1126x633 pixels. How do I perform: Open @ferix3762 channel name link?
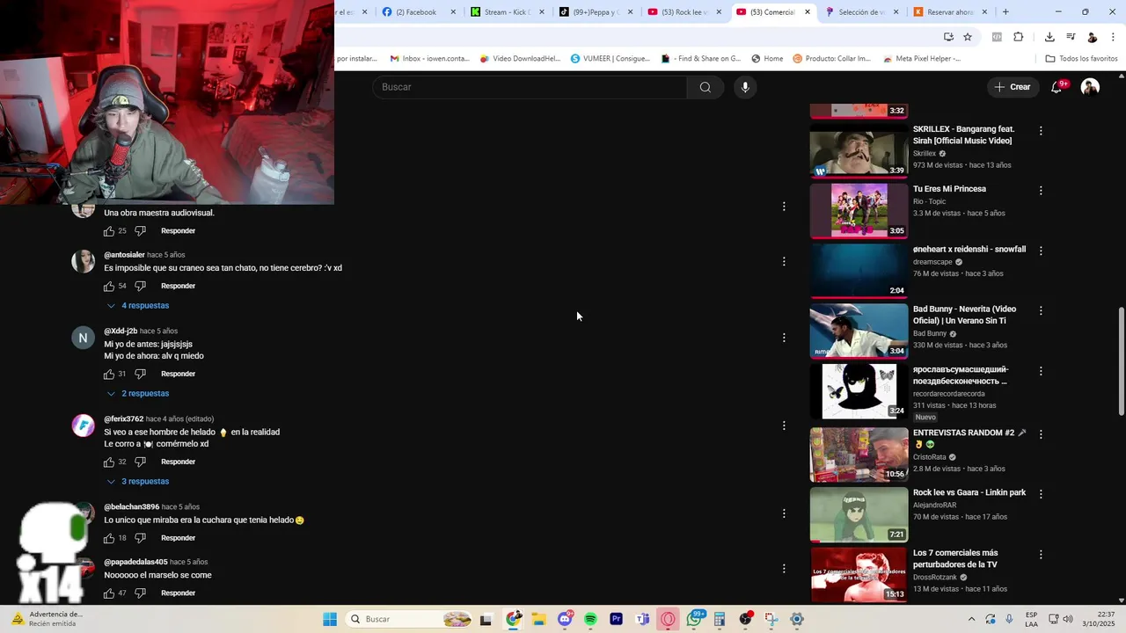point(123,419)
